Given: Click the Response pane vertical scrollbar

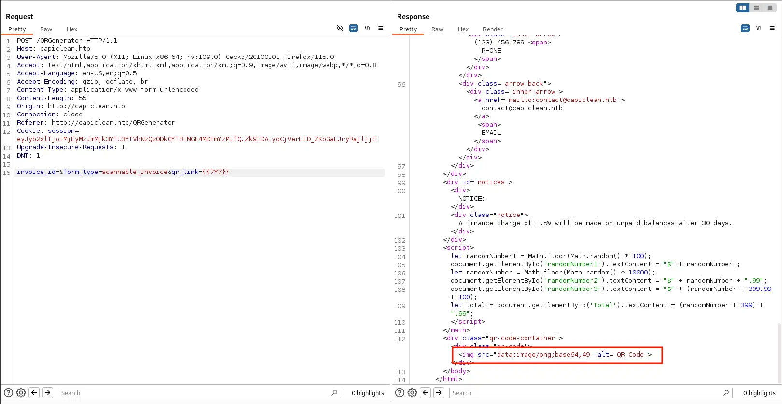Looking at the screenshot, I should tap(778, 353).
